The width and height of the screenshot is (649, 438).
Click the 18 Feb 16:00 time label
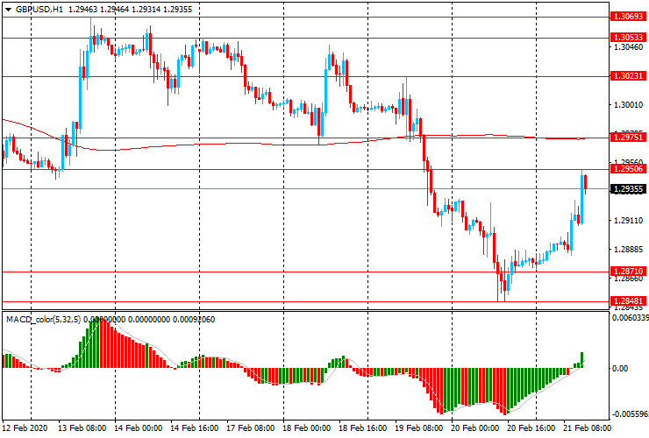(x=362, y=428)
